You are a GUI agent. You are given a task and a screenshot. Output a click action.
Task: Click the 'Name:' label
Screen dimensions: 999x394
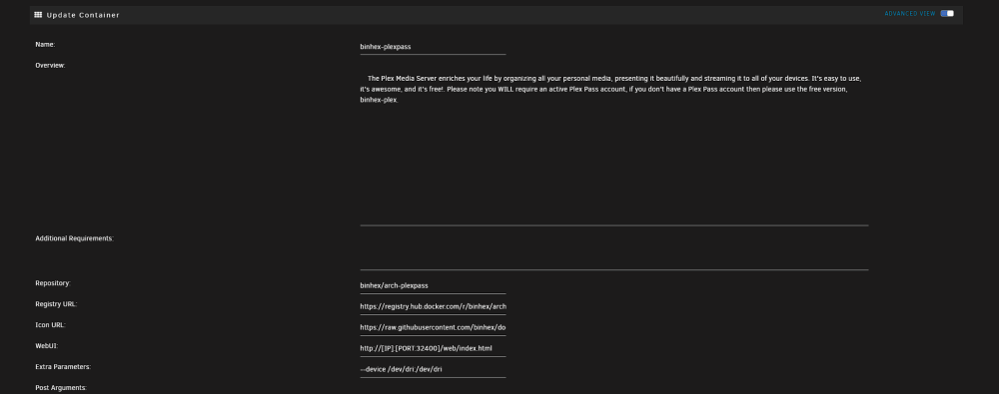[x=45, y=45]
